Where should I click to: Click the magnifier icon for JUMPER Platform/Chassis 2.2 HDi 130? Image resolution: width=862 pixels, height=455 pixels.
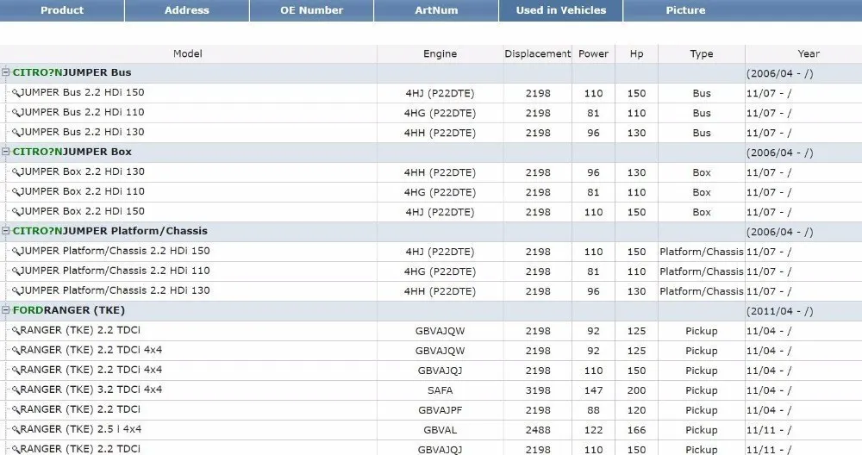16,290
